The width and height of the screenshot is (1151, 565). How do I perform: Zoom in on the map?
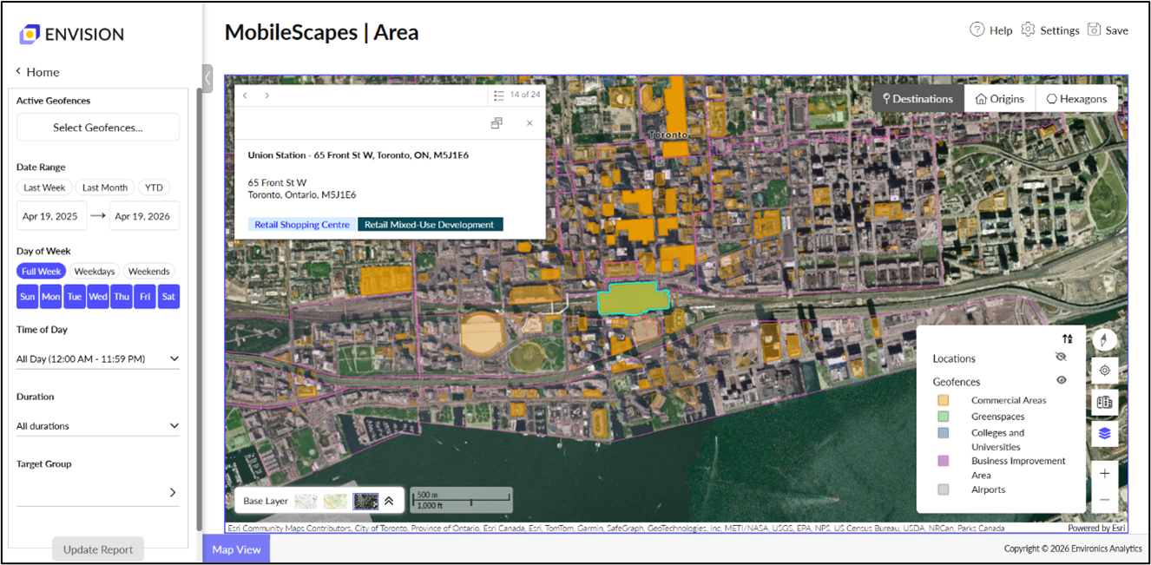click(1105, 473)
